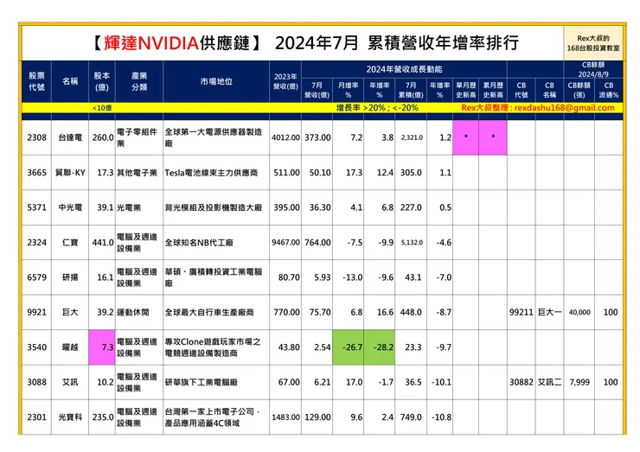
Task: Select the 巨大 name cell
Action: click(x=70, y=312)
